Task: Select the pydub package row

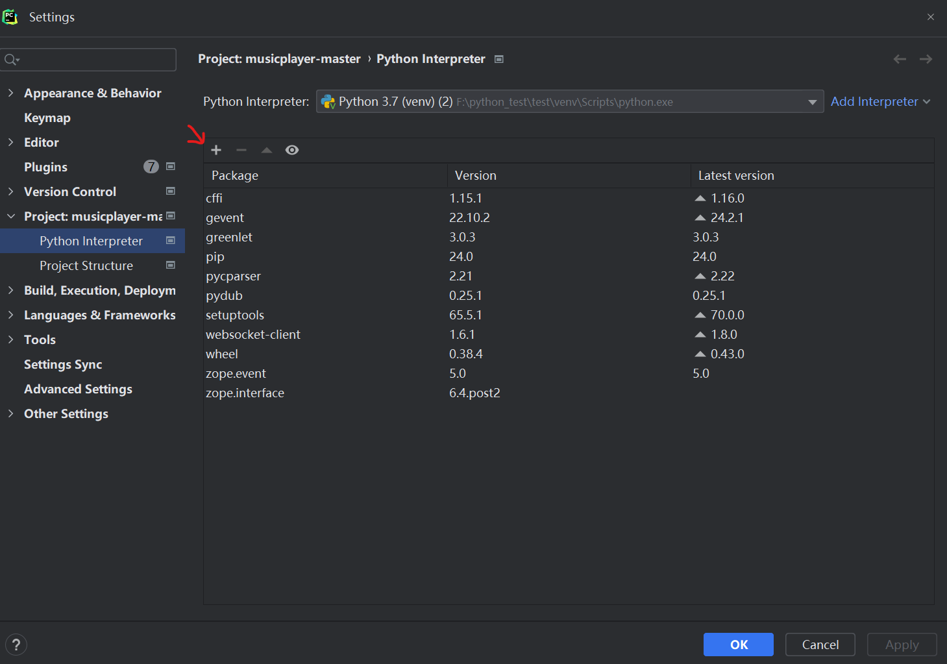Action: coord(569,295)
